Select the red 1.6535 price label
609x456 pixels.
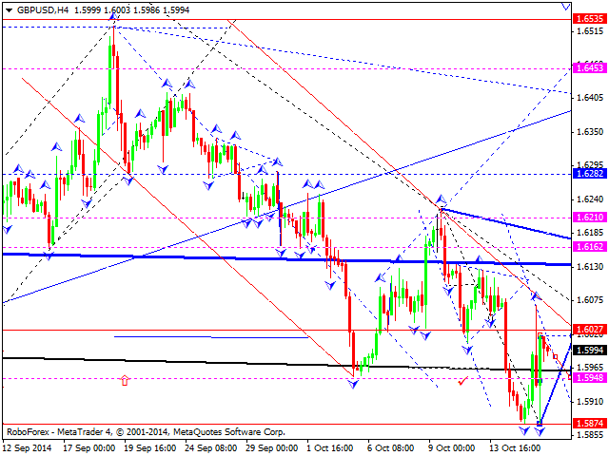[x=587, y=18]
